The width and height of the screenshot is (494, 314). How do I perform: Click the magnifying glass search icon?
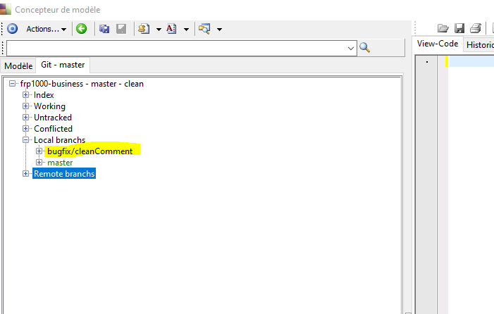pos(364,47)
